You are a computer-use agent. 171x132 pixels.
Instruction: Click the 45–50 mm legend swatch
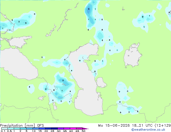79,128
